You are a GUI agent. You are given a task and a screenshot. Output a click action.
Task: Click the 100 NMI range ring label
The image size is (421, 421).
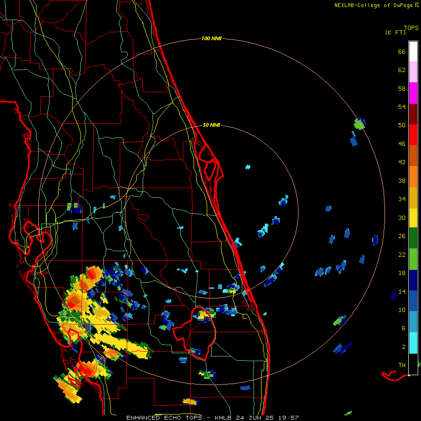211,39
